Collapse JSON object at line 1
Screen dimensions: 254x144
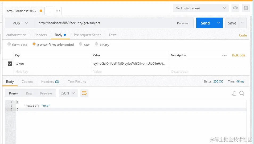click(14, 102)
